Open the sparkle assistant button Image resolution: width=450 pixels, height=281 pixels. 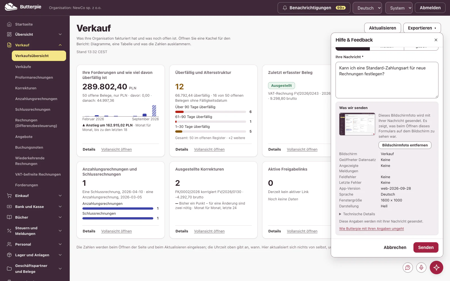coord(436,268)
